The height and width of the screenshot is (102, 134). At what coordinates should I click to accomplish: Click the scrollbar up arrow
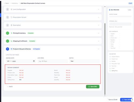105,7
